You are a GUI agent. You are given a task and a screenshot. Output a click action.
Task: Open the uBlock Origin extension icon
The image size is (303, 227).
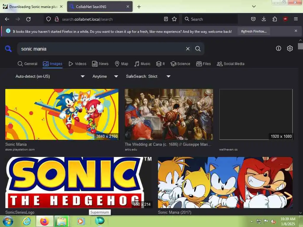pos(285,19)
